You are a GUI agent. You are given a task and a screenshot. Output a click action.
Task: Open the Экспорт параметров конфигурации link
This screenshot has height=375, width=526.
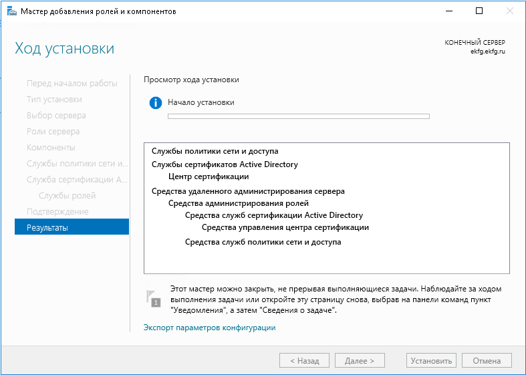click(209, 328)
